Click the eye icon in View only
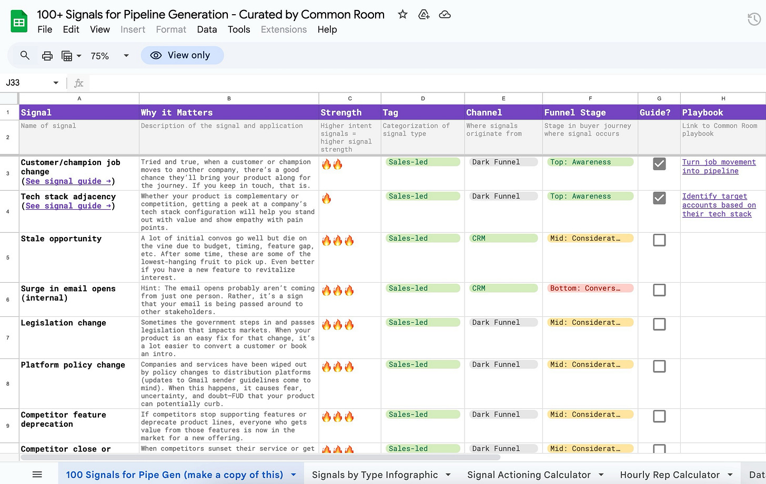This screenshot has width=766, height=484. pyautogui.click(x=156, y=55)
